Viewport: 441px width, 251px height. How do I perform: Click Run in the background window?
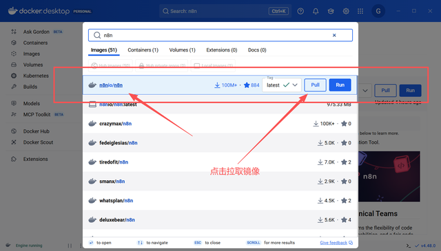(x=411, y=90)
